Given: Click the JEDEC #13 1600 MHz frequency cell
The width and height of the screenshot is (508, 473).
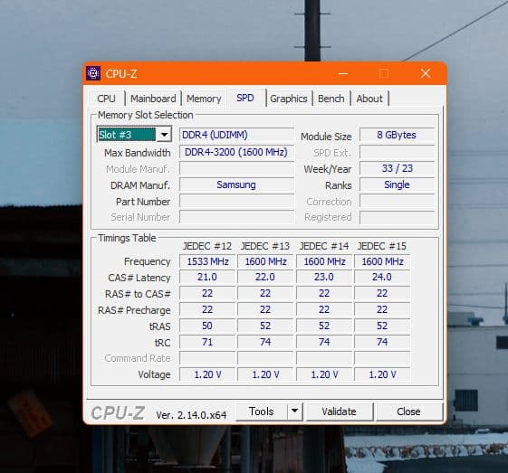Looking at the screenshot, I should pyautogui.click(x=265, y=261).
